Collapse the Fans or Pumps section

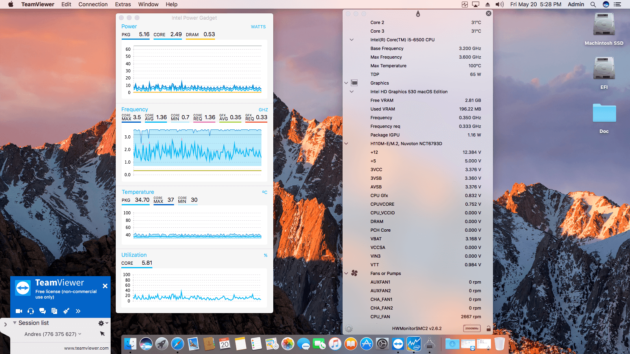coord(346,273)
